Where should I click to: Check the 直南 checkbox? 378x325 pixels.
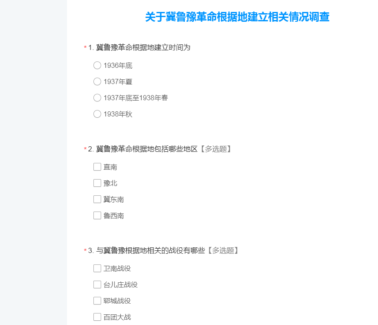97,167
